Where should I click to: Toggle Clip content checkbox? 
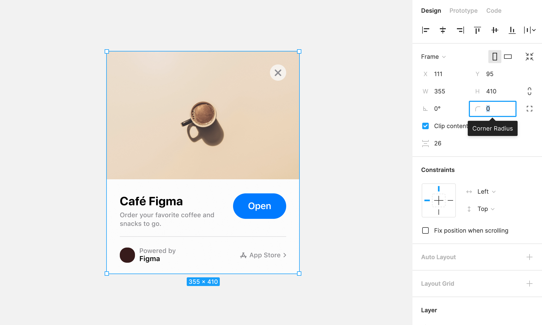pyautogui.click(x=425, y=126)
